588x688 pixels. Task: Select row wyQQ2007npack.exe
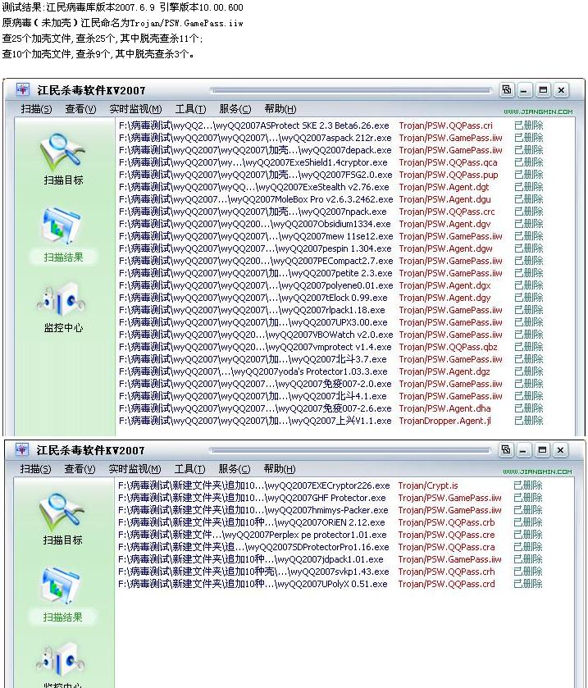point(330,212)
